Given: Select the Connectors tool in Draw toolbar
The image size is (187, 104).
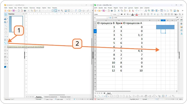Looking at the screenshot, I should pos(5,43).
